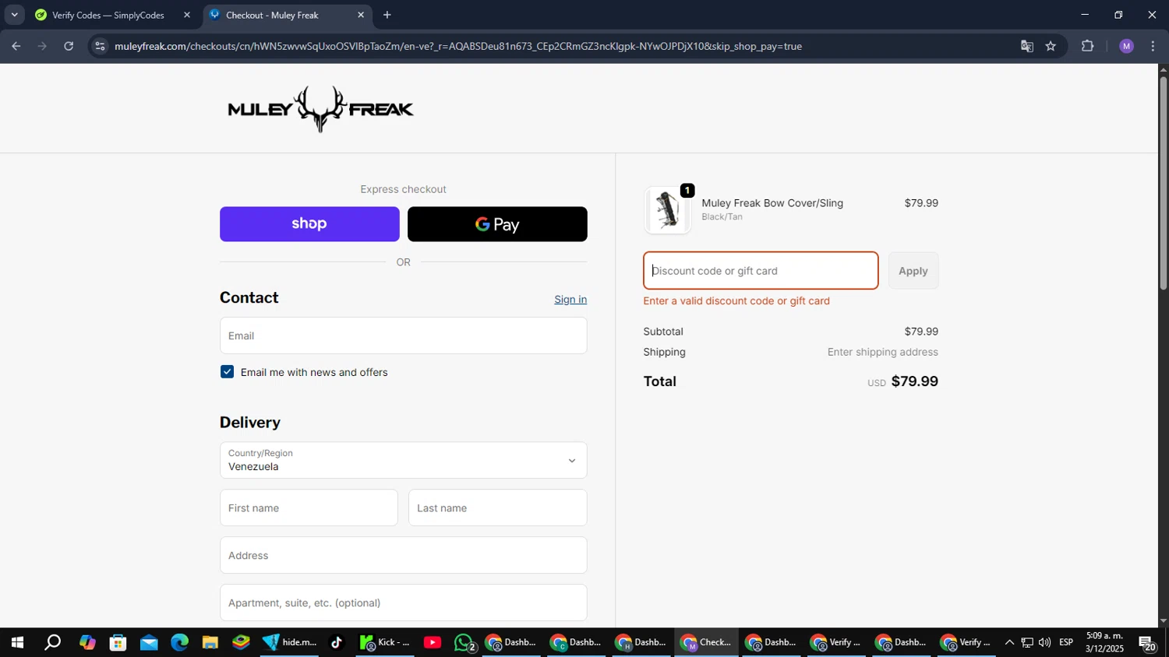The height and width of the screenshot is (657, 1169).
Task: Uncheck Email me with news and offers
Action: [x=227, y=372]
